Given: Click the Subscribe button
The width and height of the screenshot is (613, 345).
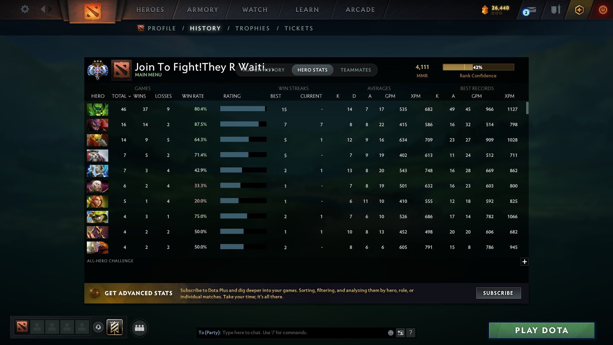Looking at the screenshot, I should 498,293.
